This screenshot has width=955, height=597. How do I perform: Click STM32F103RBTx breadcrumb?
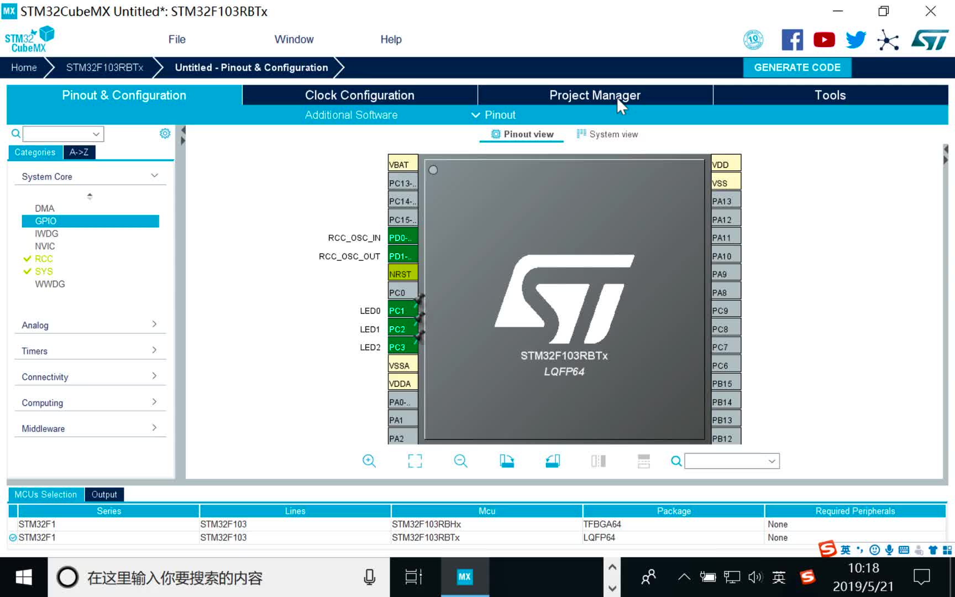(104, 67)
